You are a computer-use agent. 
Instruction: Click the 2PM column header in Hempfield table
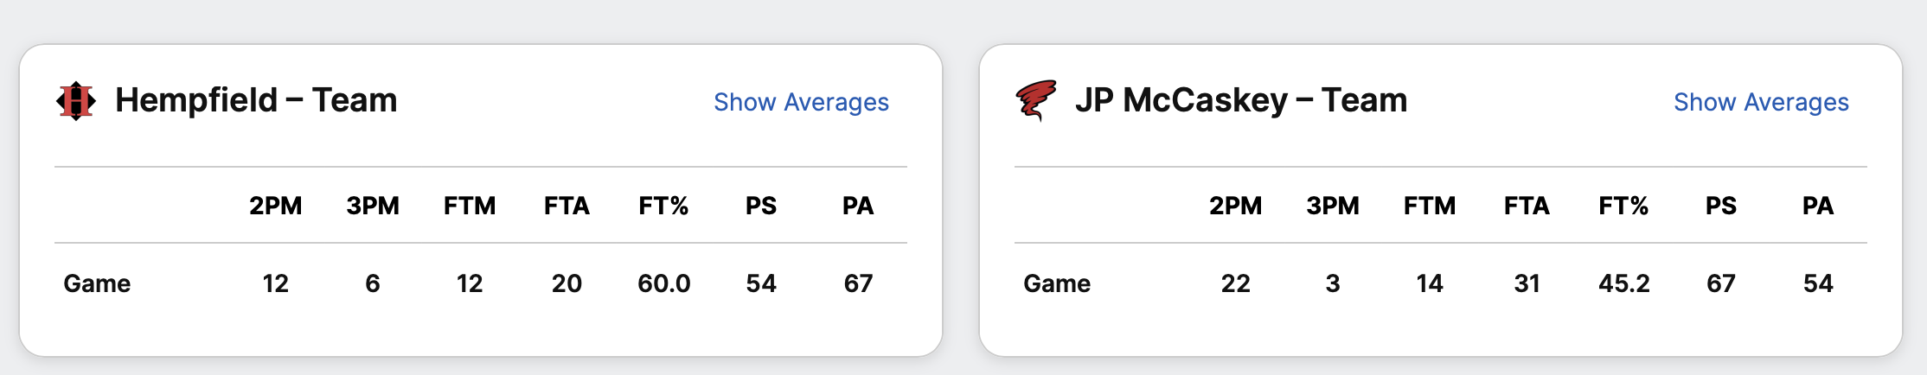tap(276, 206)
